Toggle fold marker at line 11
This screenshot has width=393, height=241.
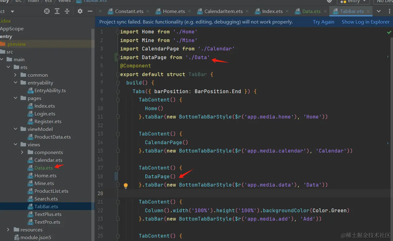118,117
